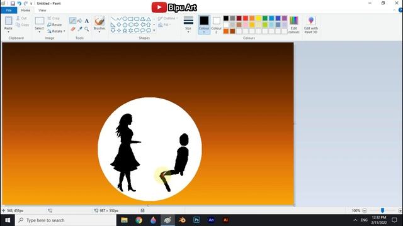This screenshot has width=403, height=226.
Task: Pick the black colour swatch
Action: (226, 18)
